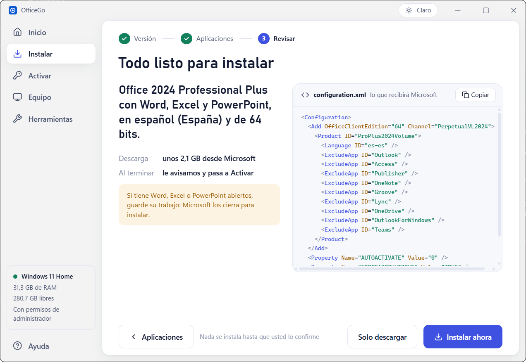526x362 pixels.
Task: Click the configuration.xml file name
Action: [340, 95]
